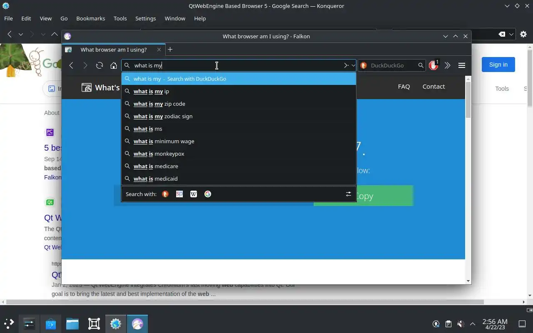This screenshot has width=533, height=333.
Task: Choose suggestion 'what is my ip'
Action: 239,91
